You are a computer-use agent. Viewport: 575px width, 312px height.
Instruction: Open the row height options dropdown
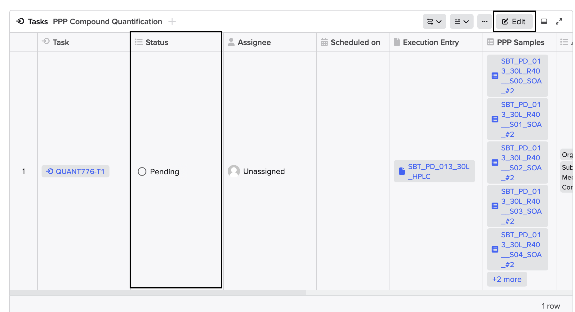point(461,21)
